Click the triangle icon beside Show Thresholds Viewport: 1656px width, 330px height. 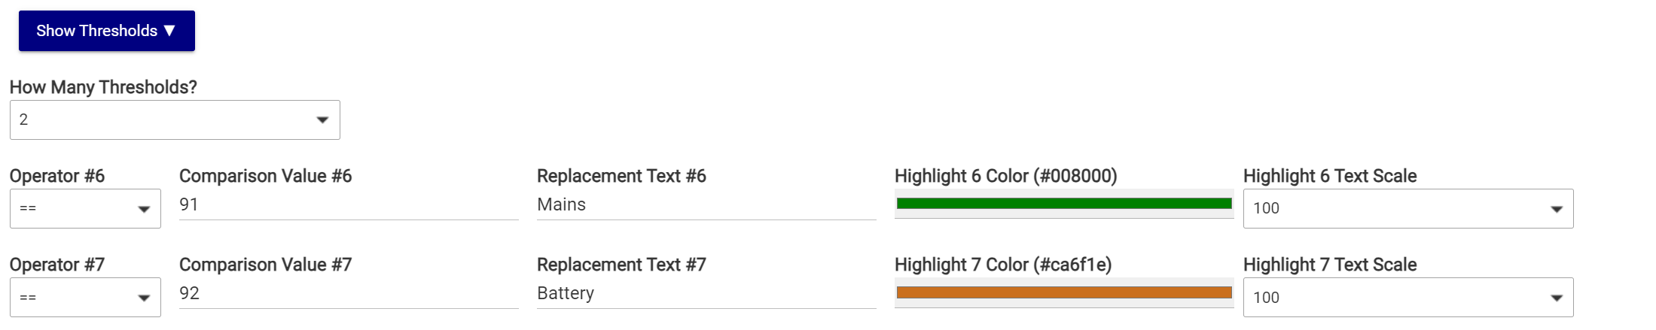169,31
